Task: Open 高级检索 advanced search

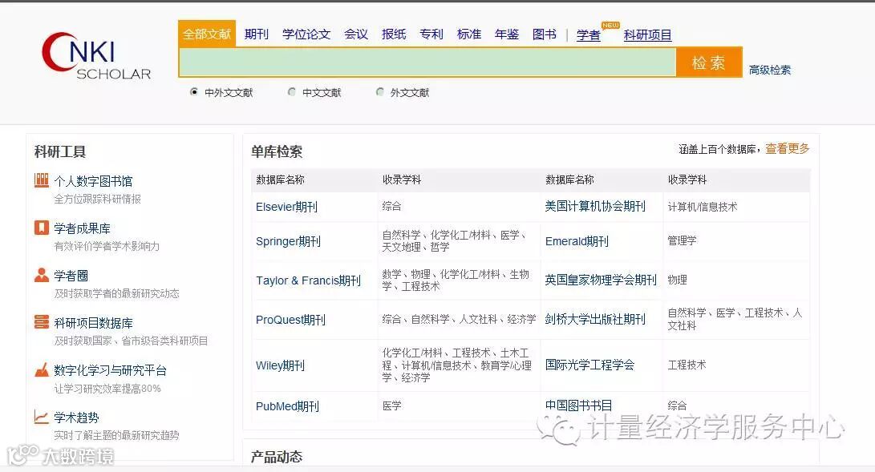Action: pyautogui.click(x=769, y=71)
